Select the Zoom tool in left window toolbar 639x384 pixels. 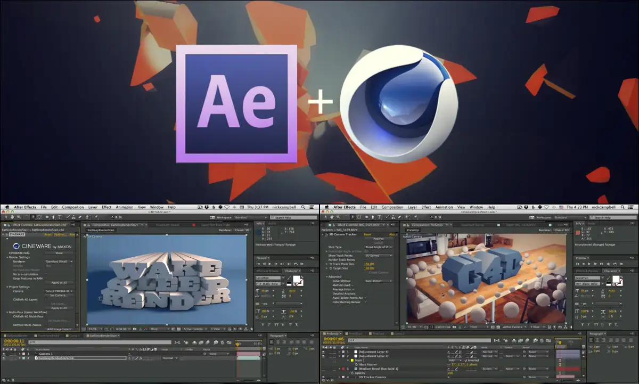click(18, 217)
